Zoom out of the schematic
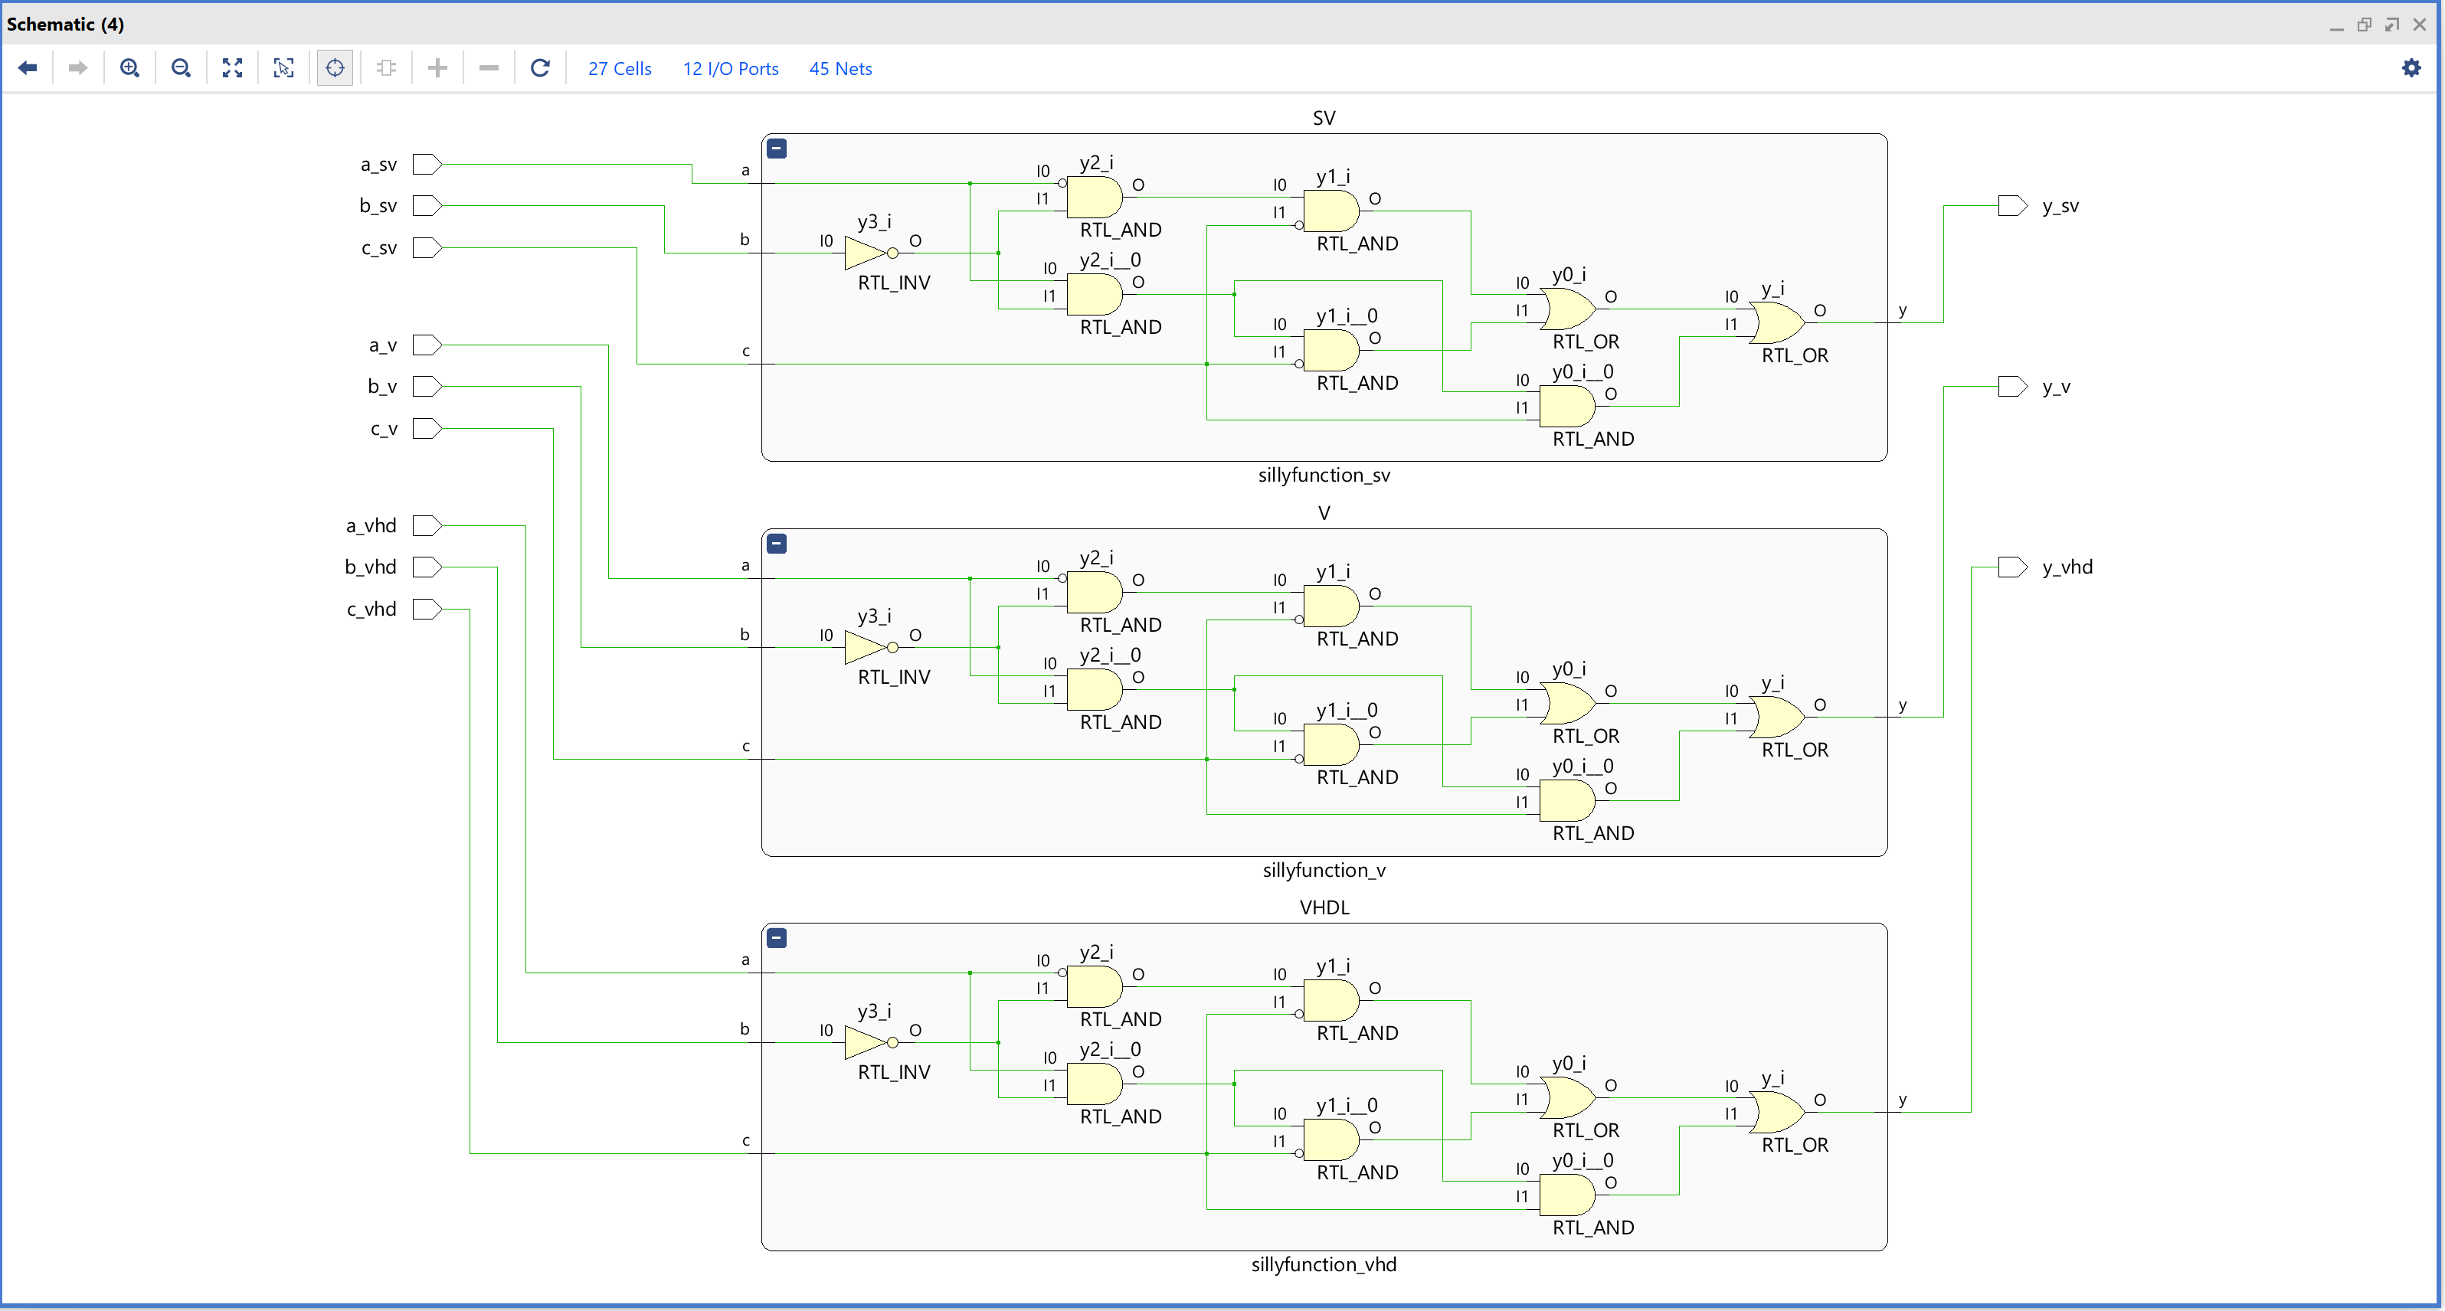Viewport: 2445px width, 1311px height. [x=180, y=67]
